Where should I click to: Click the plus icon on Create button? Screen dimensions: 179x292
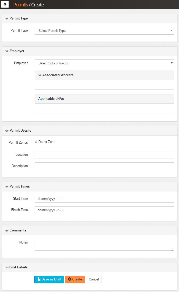pyautogui.click(x=70, y=279)
